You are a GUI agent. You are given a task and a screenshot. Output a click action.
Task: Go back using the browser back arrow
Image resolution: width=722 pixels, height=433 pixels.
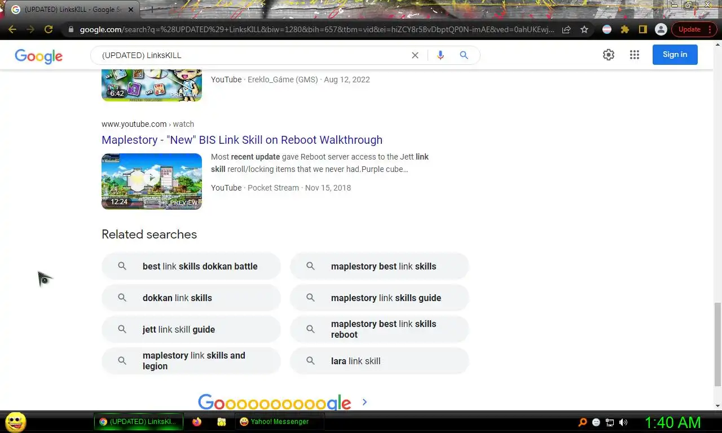tap(13, 29)
